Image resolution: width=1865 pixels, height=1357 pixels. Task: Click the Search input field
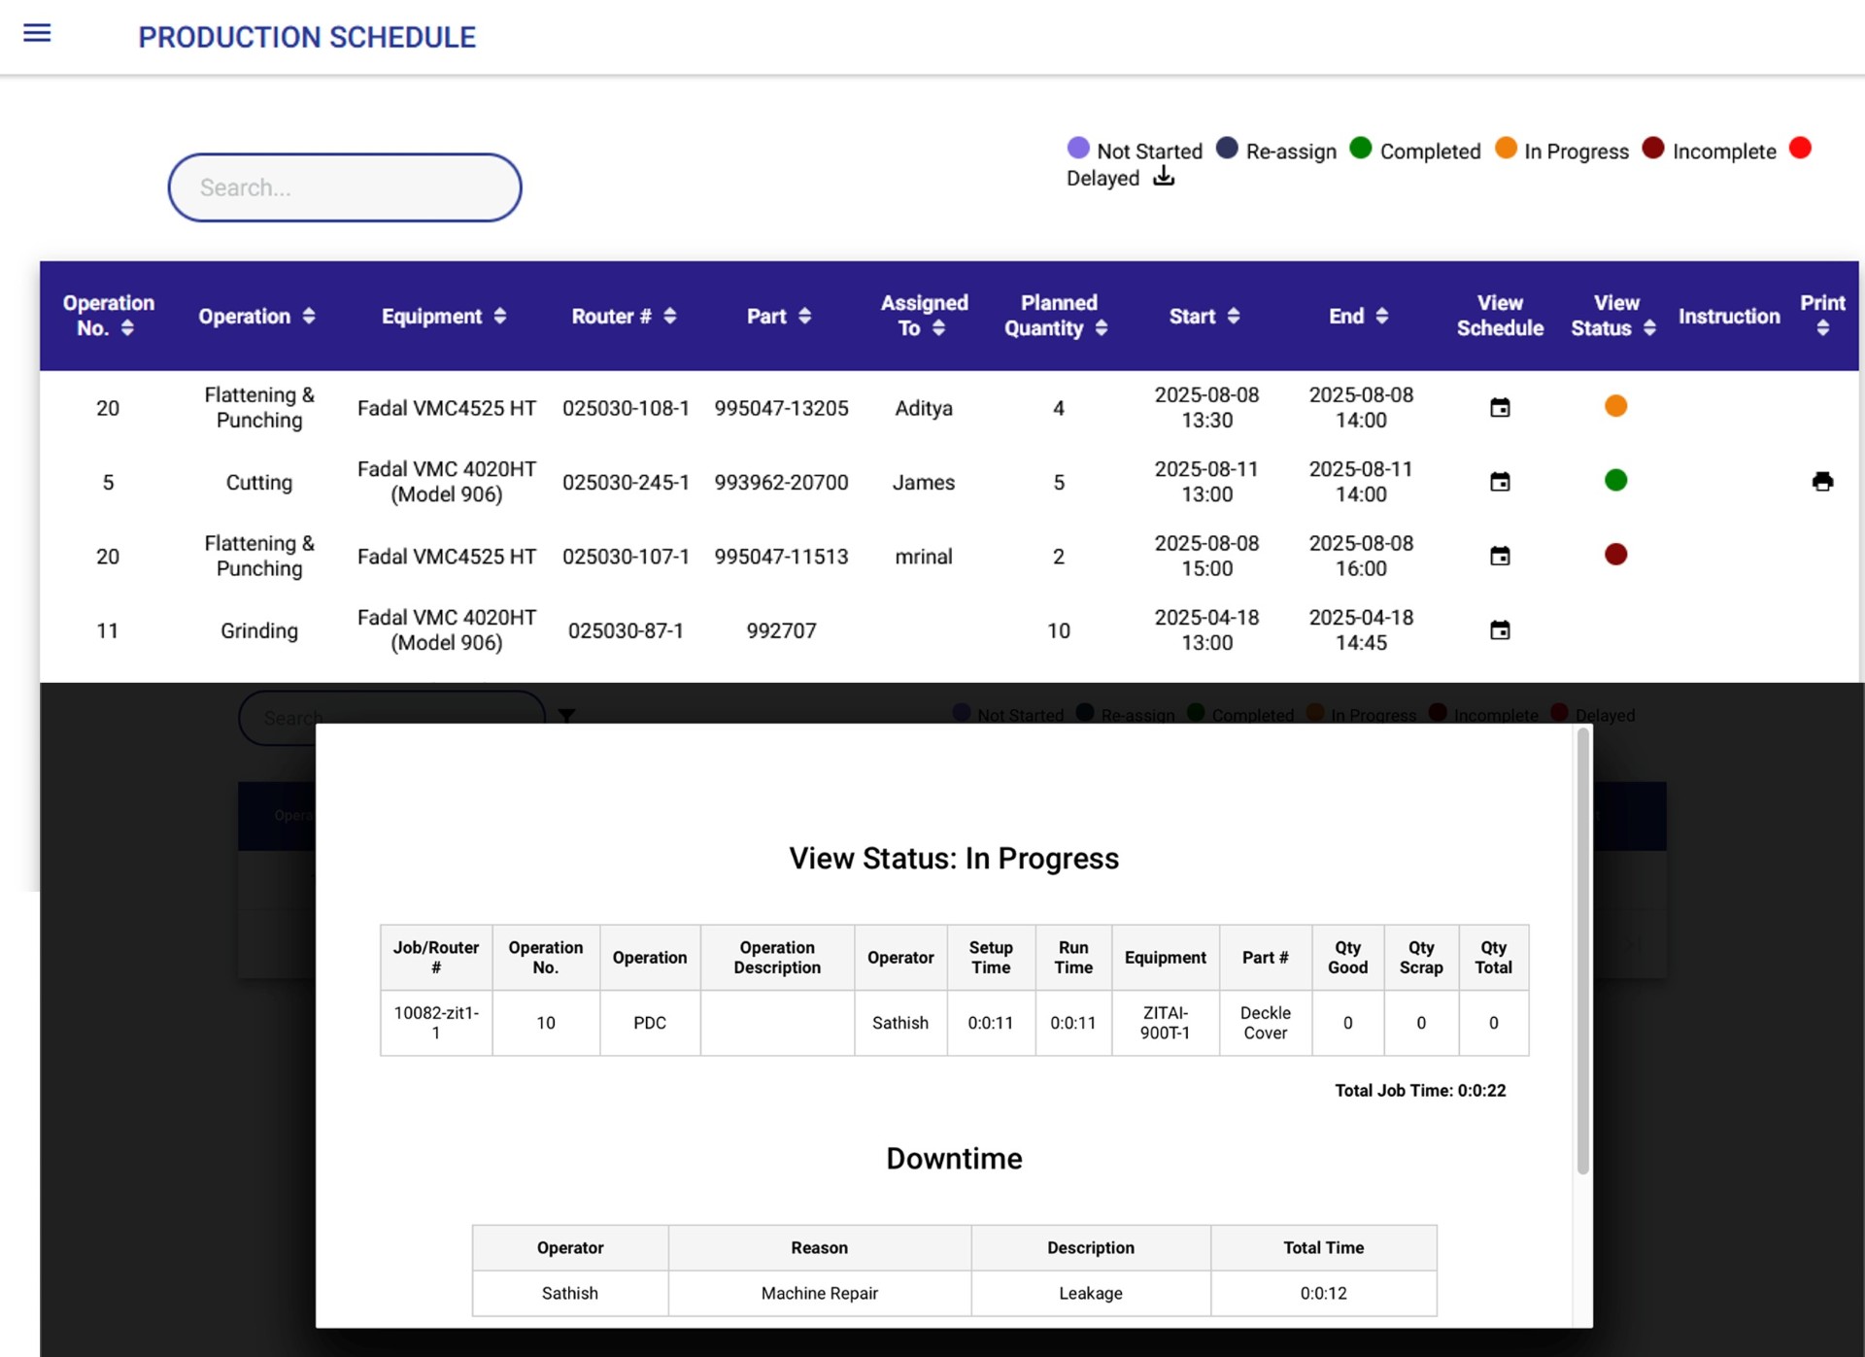tap(345, 187)
